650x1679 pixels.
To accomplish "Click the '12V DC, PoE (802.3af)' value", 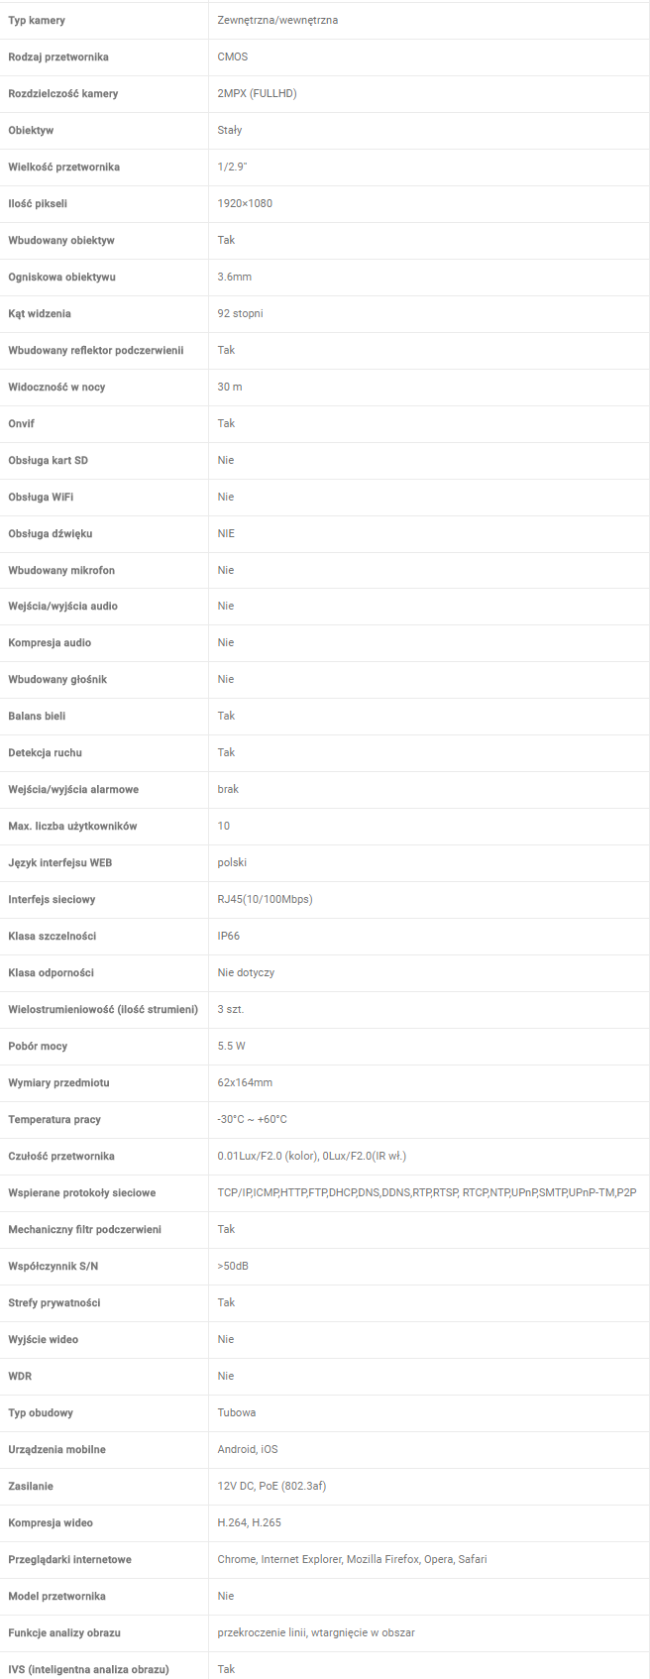I will pos(271,1486).
